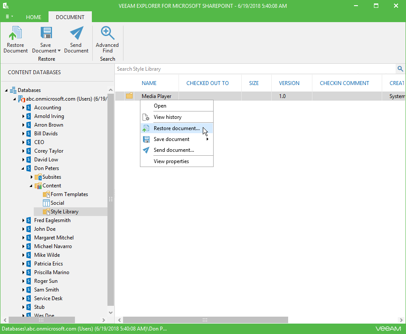Click the Subsites folder icon
The width and height of the screenshot is (406, 334).
point(38,177)
